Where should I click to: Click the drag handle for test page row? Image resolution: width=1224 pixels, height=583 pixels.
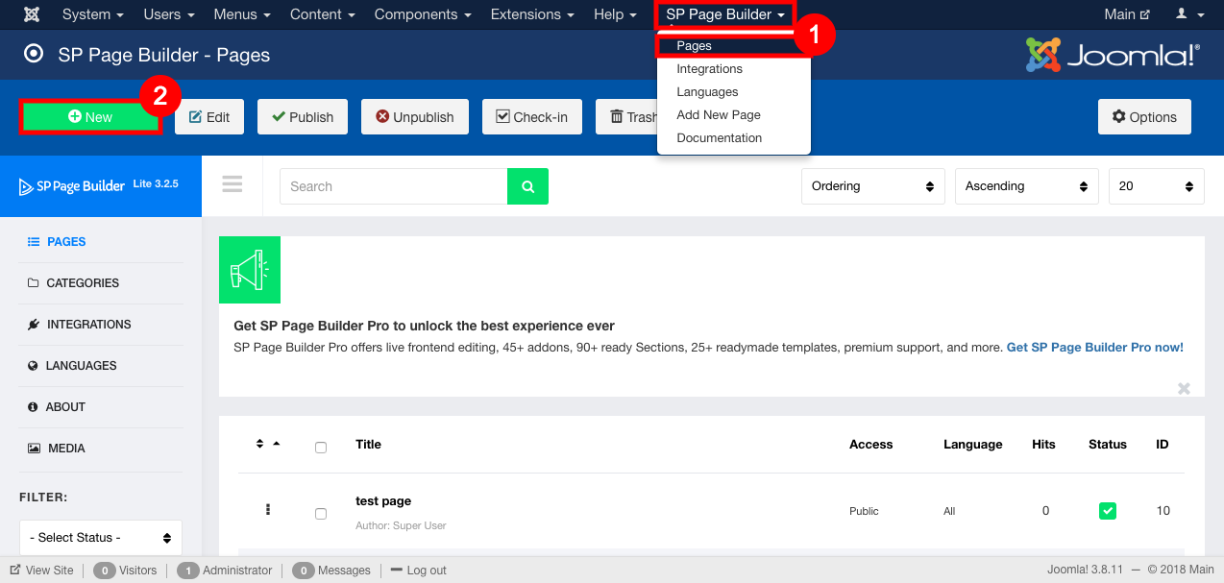(x=268, y=510)
